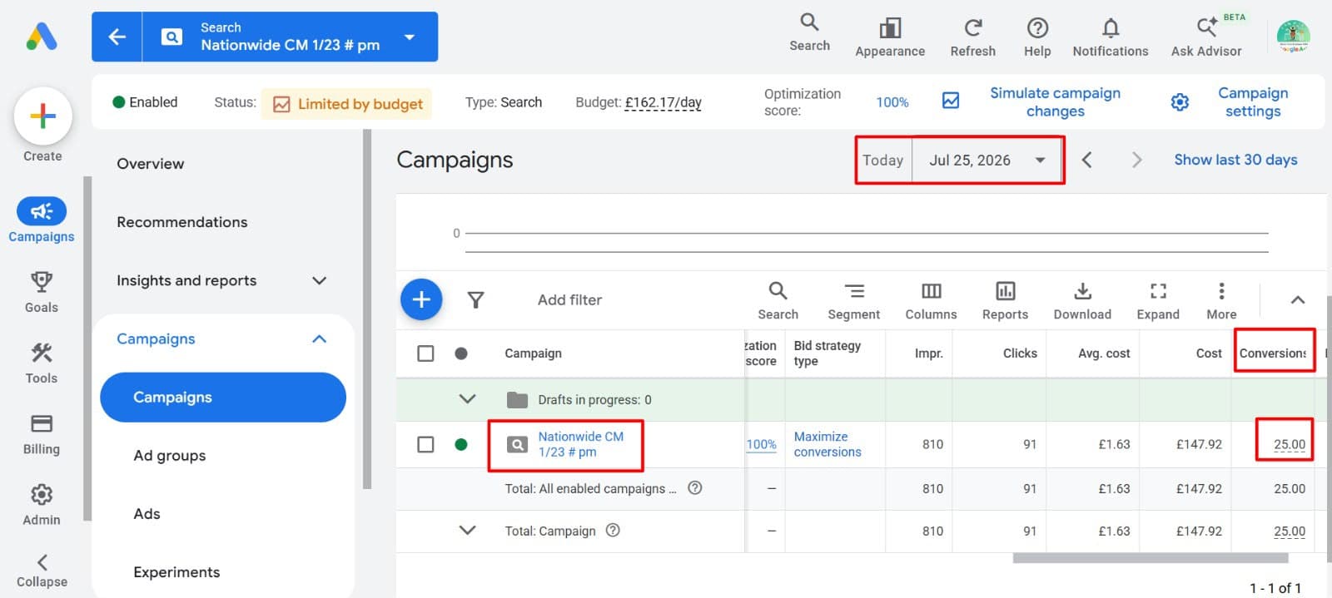Open Experiments page
This screenshot has height=598, width=1332.
(x=176, y=572)
